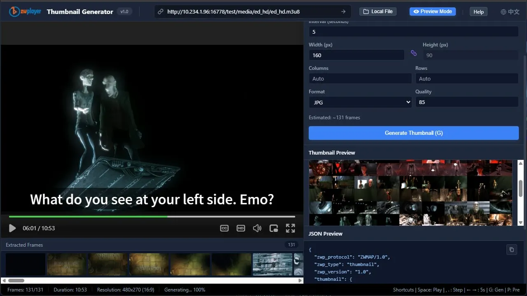
Task: Click the v1.0 version badge
Action: pos(124,12)
